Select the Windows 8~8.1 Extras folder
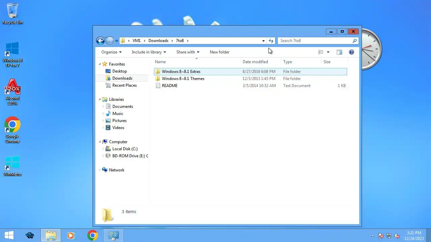 (250, 72)
